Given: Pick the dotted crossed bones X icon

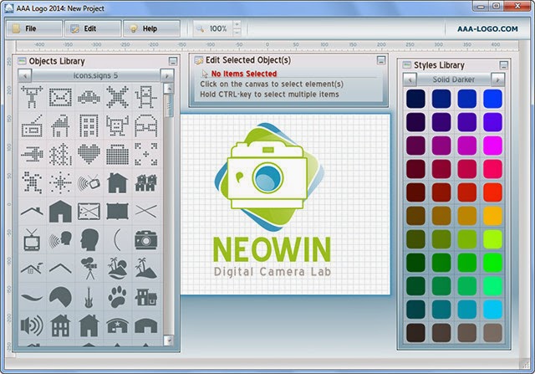Looking at the screenshot, I should tap(117, 97).
